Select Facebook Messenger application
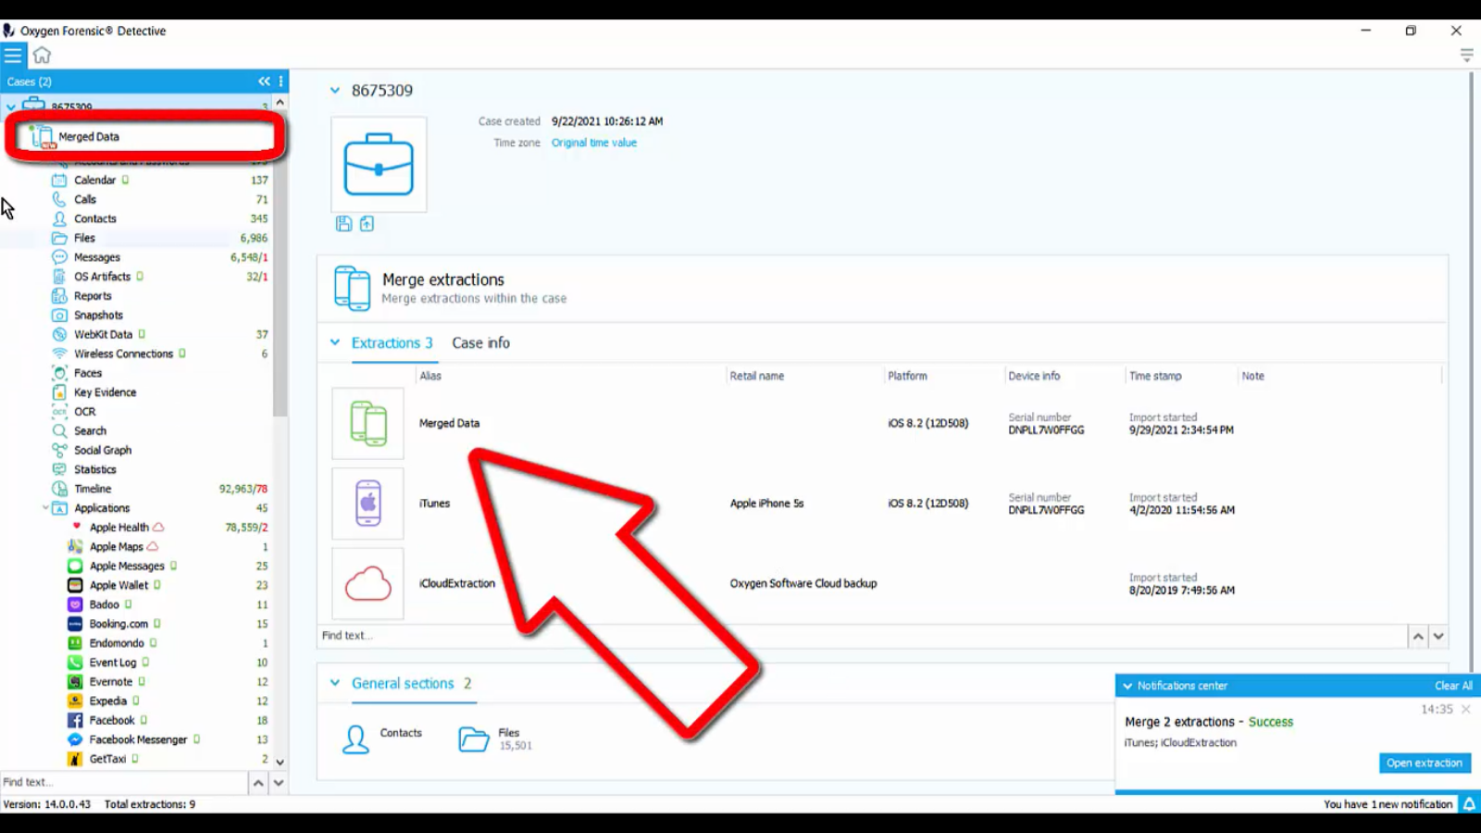 click(138, 740)
